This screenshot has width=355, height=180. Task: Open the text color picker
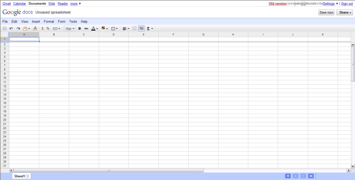pyautogui.click(x=94, y=28)
